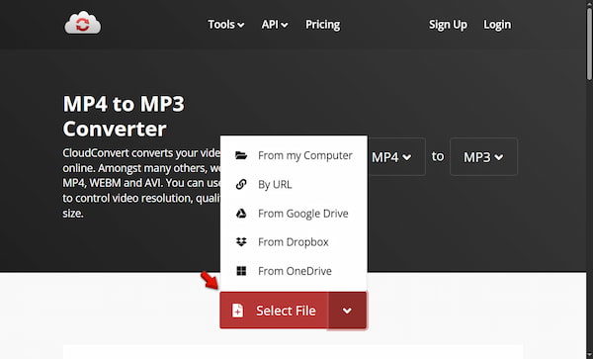Choose From Dropbox option
Viewport: 593px width, 359px height.
coord(294,242)
